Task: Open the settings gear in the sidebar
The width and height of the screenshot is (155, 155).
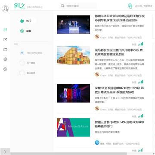Action: (5, 59)
